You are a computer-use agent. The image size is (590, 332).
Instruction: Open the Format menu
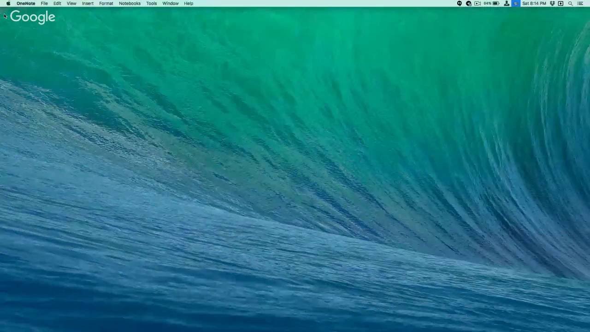[x=106, y=3]
